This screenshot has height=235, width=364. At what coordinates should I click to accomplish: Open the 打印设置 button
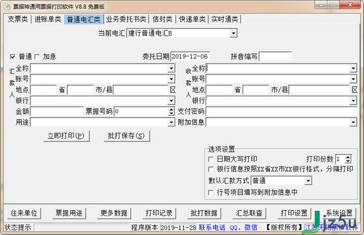[294, 213]
